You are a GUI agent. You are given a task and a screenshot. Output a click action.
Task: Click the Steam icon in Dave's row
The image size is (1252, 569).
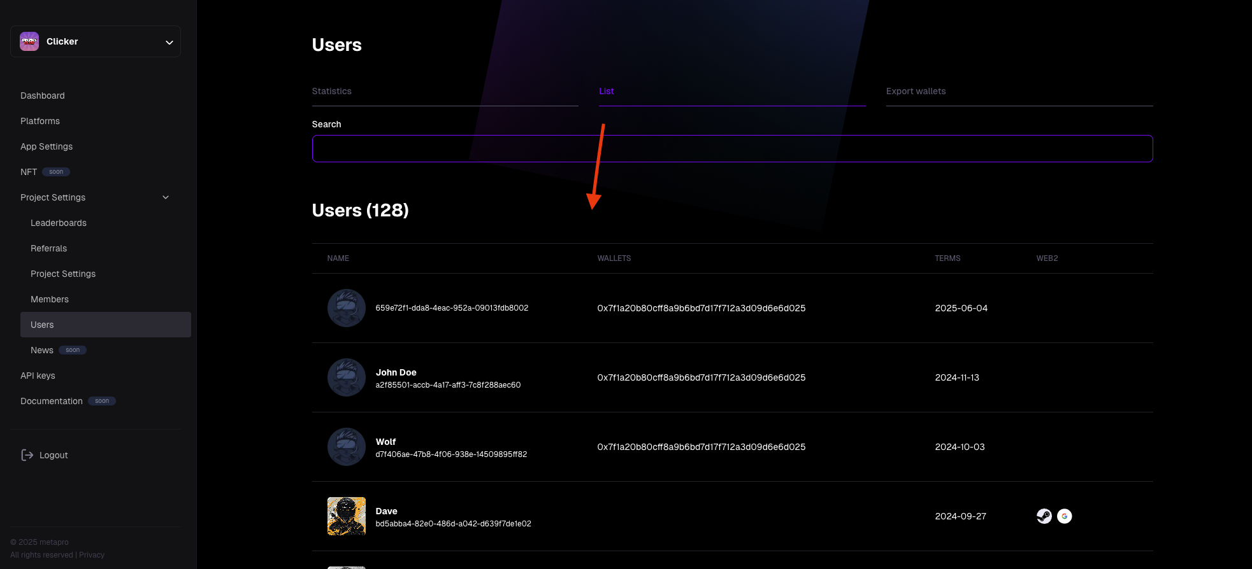pyautogui.click(x=1044, y=516)
